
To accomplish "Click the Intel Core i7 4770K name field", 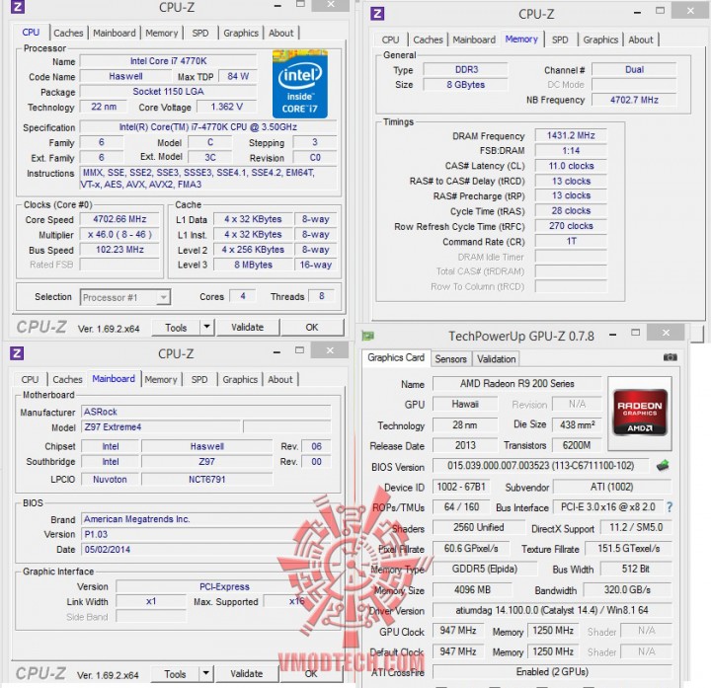I will pyautogui.click(x=168, y=61).
